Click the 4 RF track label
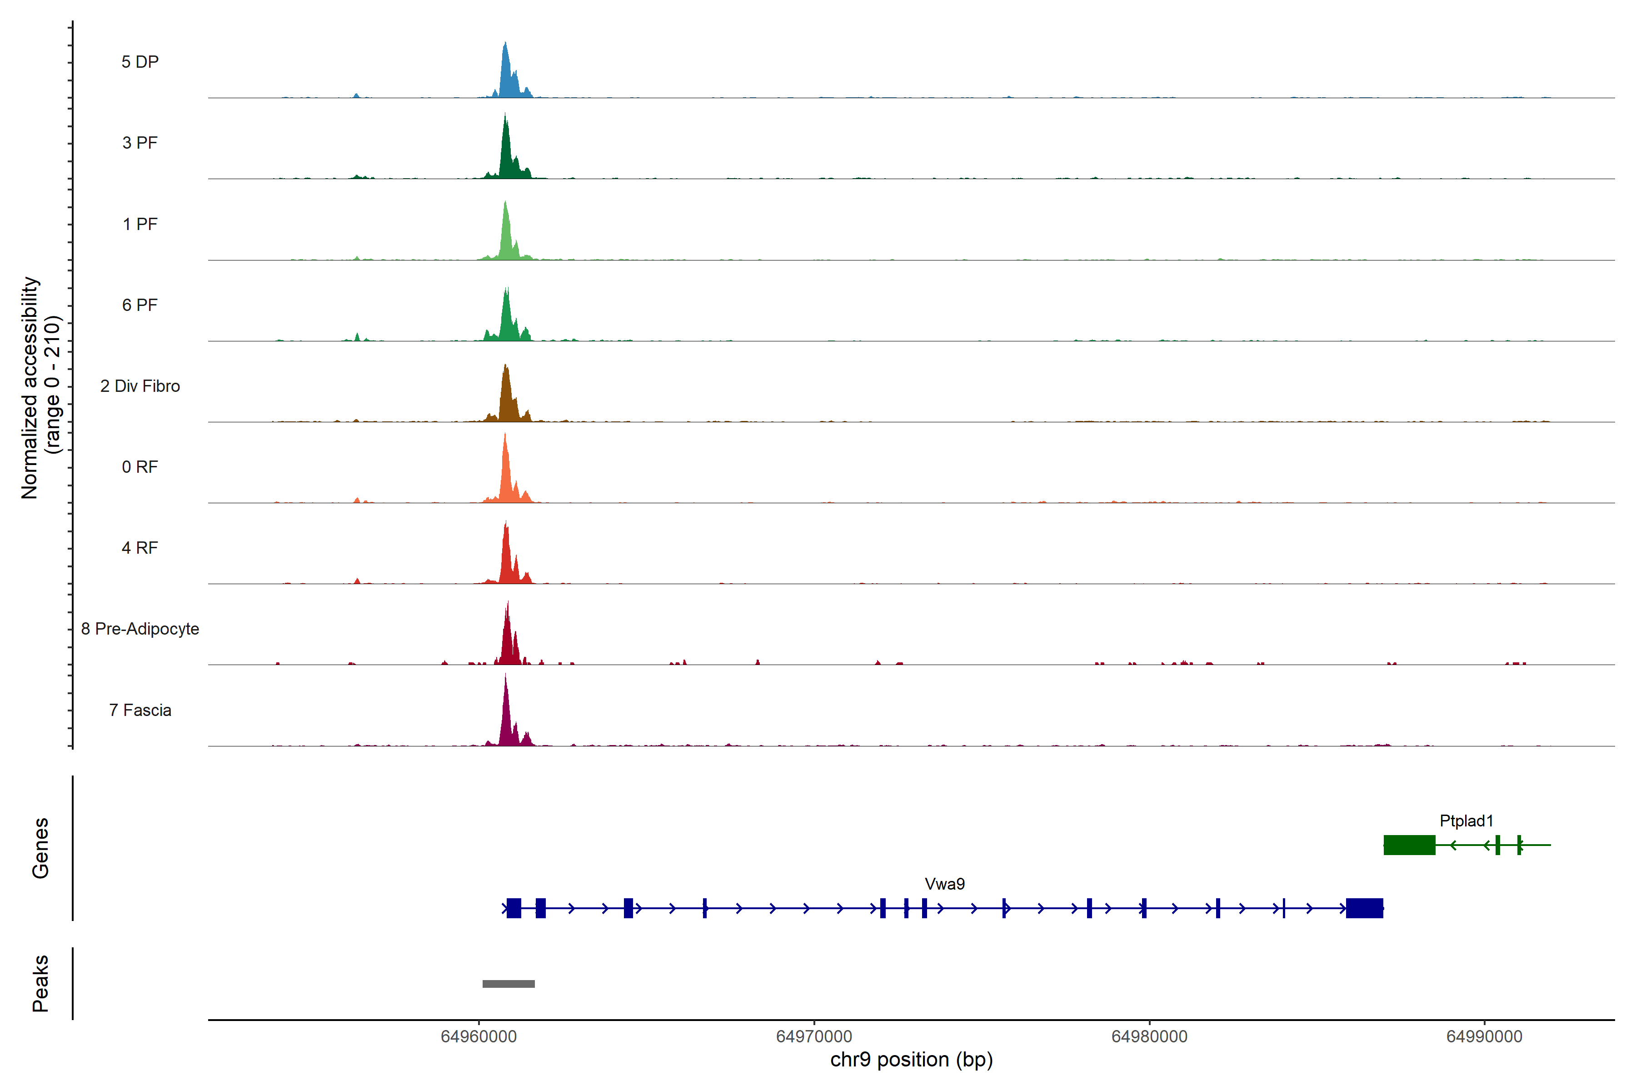 click(140, 548)
